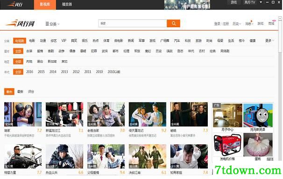The width and height of the screenshot is (283, 179).
Task: Sort results by 最新
Action: pos(20,91)
